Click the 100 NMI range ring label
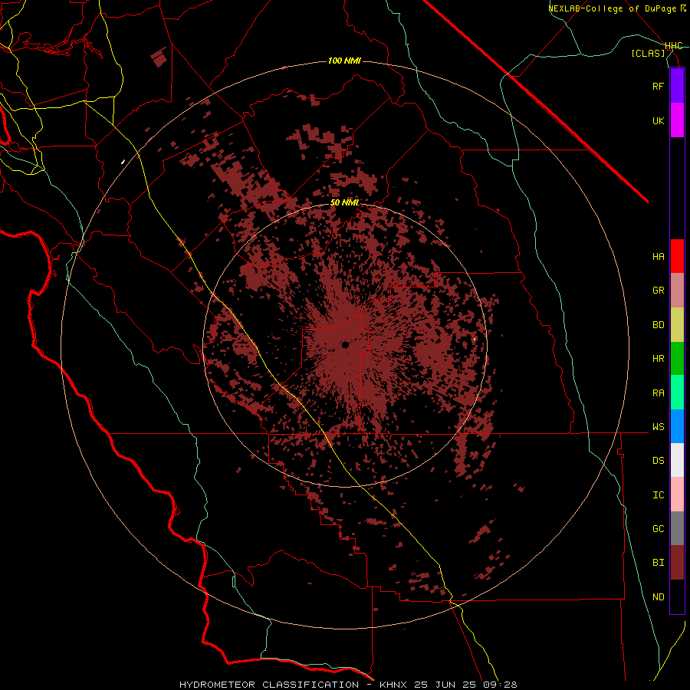Viewport: 690px width, 690px height. click(x=344, y=61)
